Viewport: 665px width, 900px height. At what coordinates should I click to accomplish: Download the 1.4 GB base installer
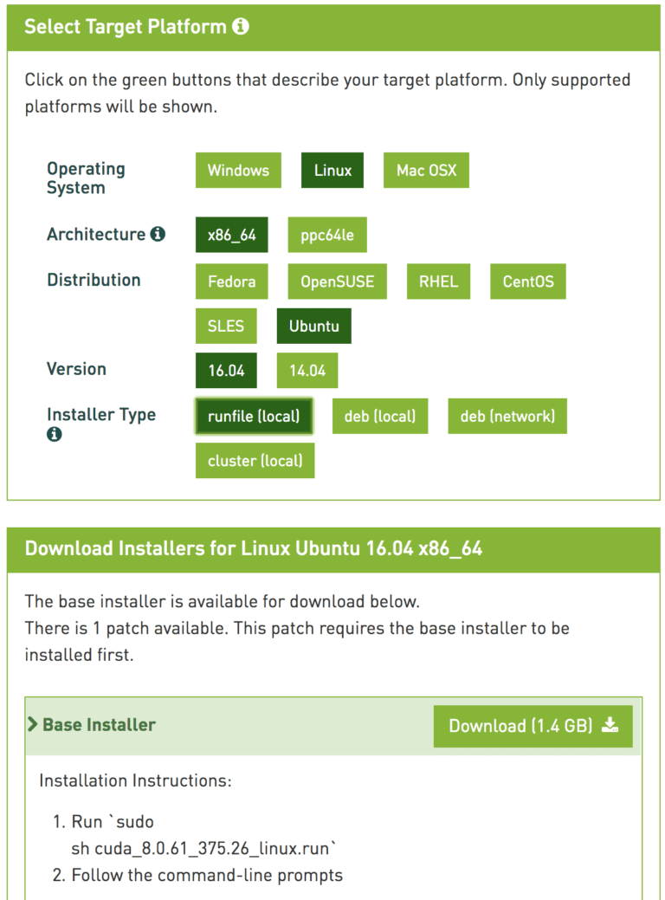pos(533,726)
